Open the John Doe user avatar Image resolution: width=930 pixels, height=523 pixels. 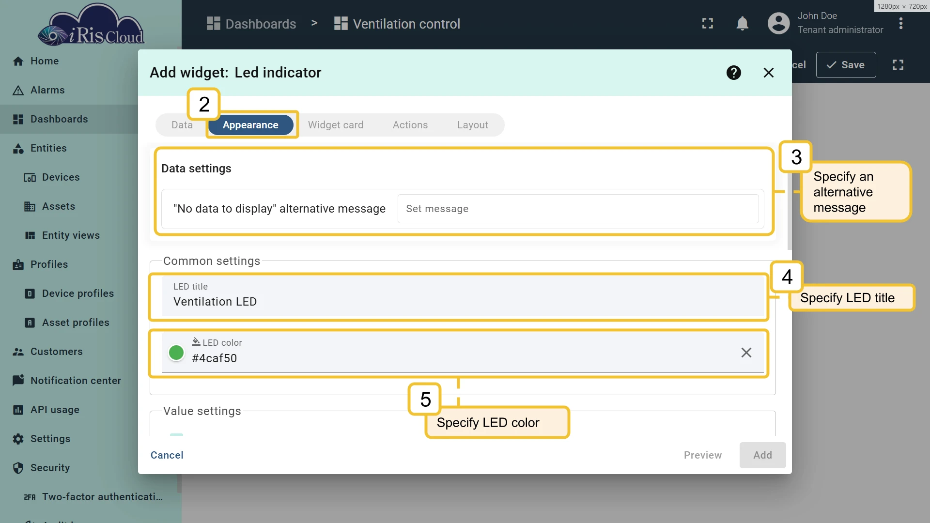778,23
